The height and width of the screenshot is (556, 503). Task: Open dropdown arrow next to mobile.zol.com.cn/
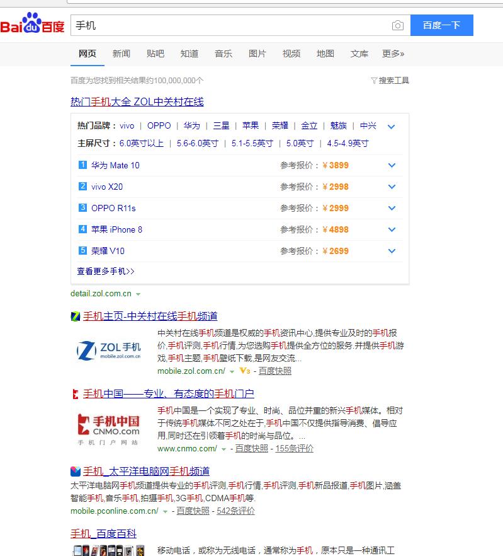tap(232, 372)
